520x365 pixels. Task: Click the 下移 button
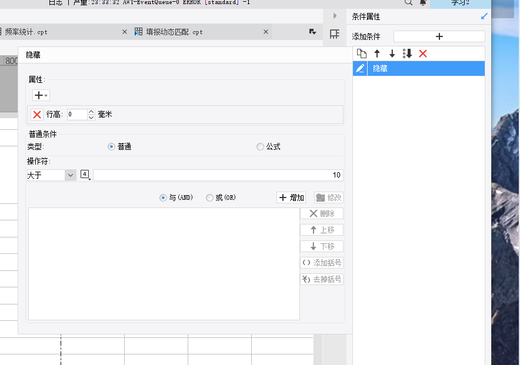(322, 246)
